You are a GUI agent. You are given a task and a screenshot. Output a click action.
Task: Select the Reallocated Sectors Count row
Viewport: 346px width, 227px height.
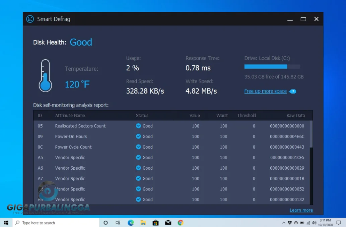click(172, 126)
